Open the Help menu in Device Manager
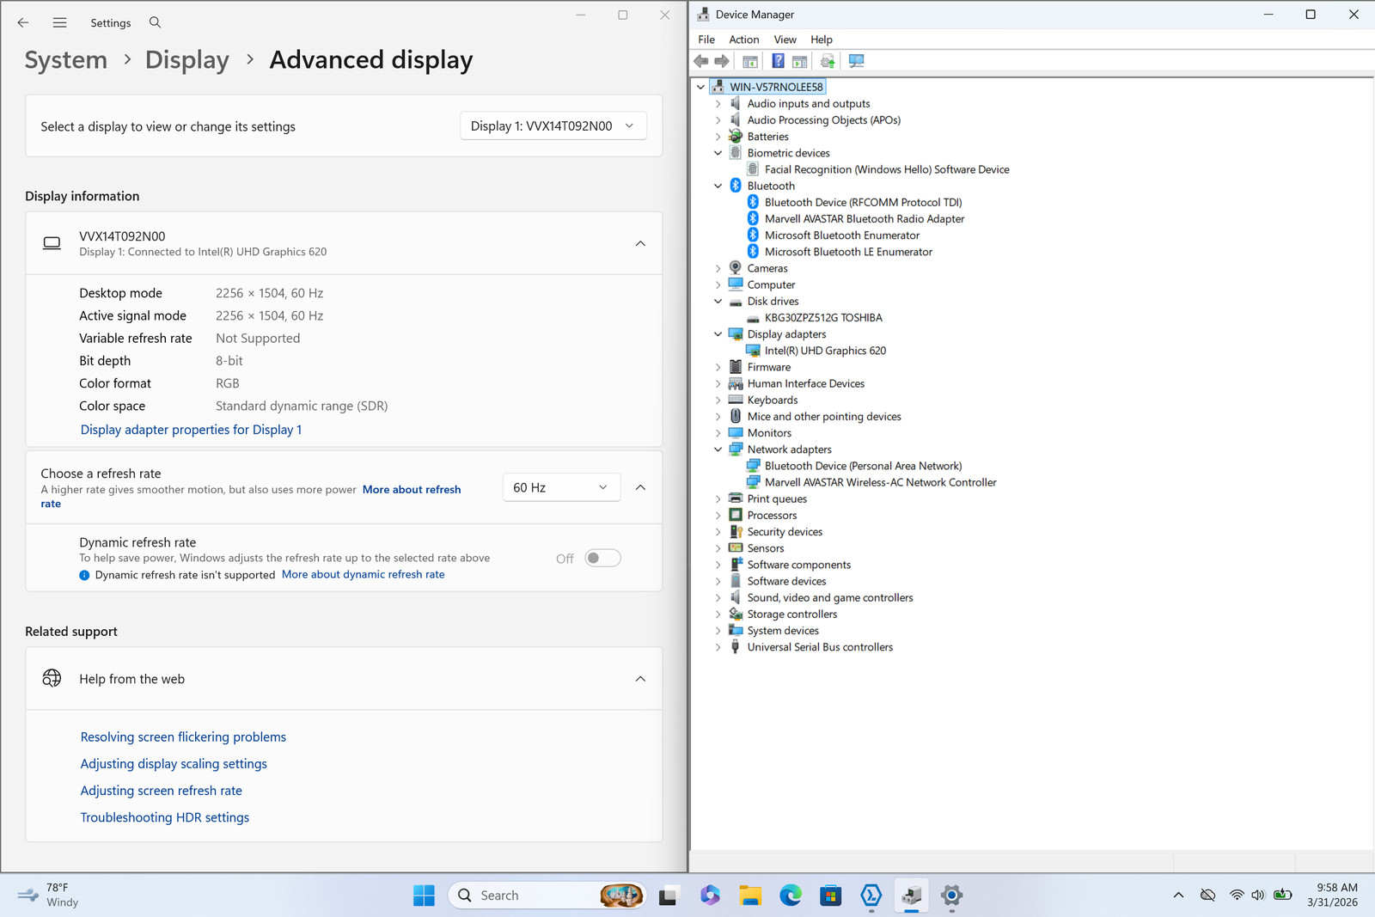Image resolution: width=1375 pixels, height=917 pixels. click(822, 40)
